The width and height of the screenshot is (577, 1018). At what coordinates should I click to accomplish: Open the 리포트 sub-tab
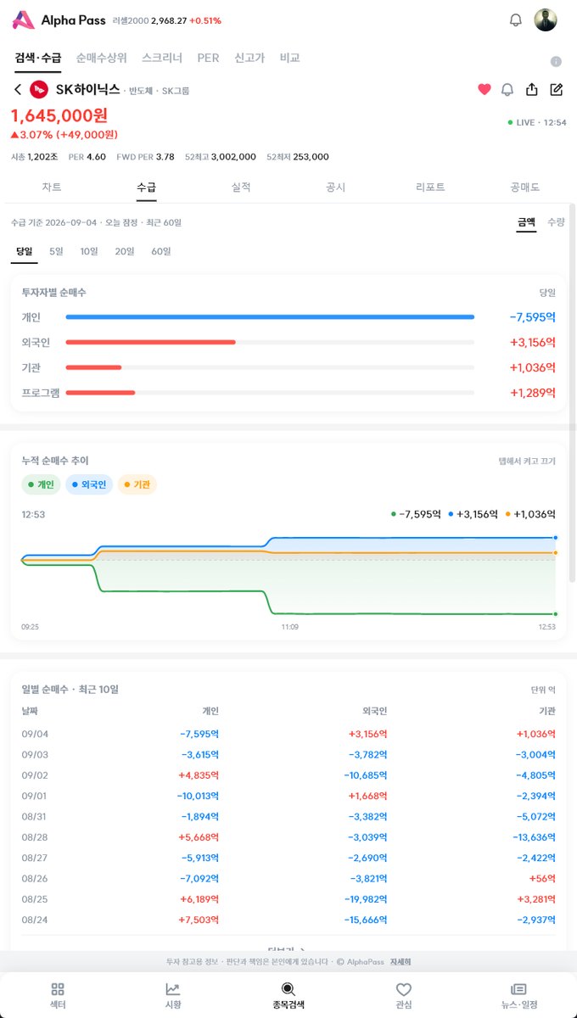[430, 187]
